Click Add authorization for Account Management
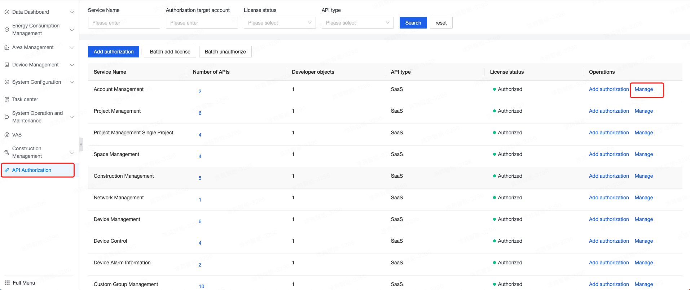The height and width of the screenshot is (290, 690). [609, 89]
